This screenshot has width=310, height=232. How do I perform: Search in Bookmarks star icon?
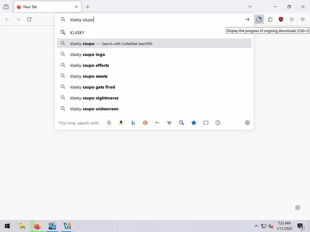point(194,123)
